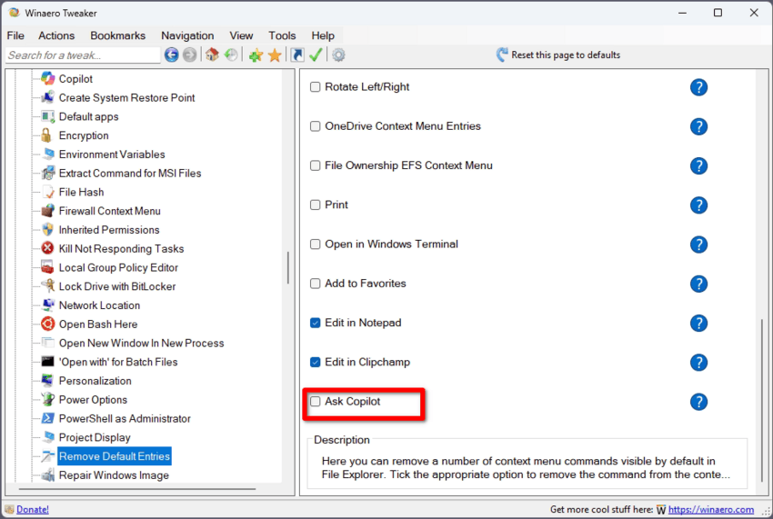Screen dimensions: 773x519
Task: Select Create System Restore Point tree item
Action: pyautogui.click(x=126, y=97)
